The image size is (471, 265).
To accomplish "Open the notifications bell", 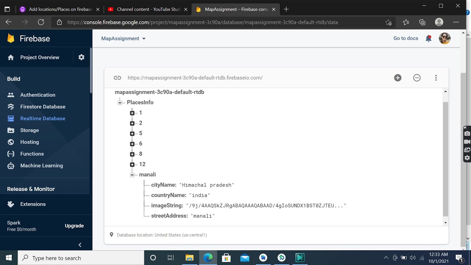I will click(428, 38).
